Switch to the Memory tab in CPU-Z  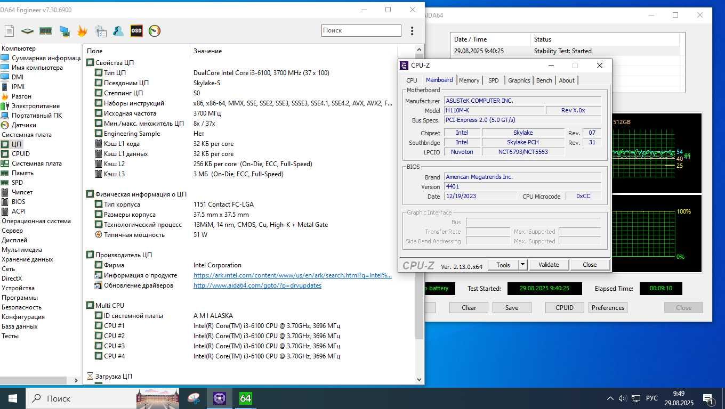pyautogui.click(x=469, y=80)
